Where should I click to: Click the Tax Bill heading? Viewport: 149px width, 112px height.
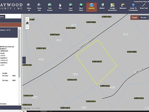pyautogui.click(x=5, y=73)
